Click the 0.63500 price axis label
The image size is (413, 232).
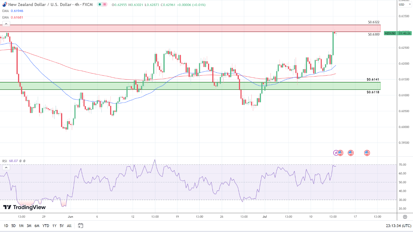pyautogui.click(x=404, y=16)
